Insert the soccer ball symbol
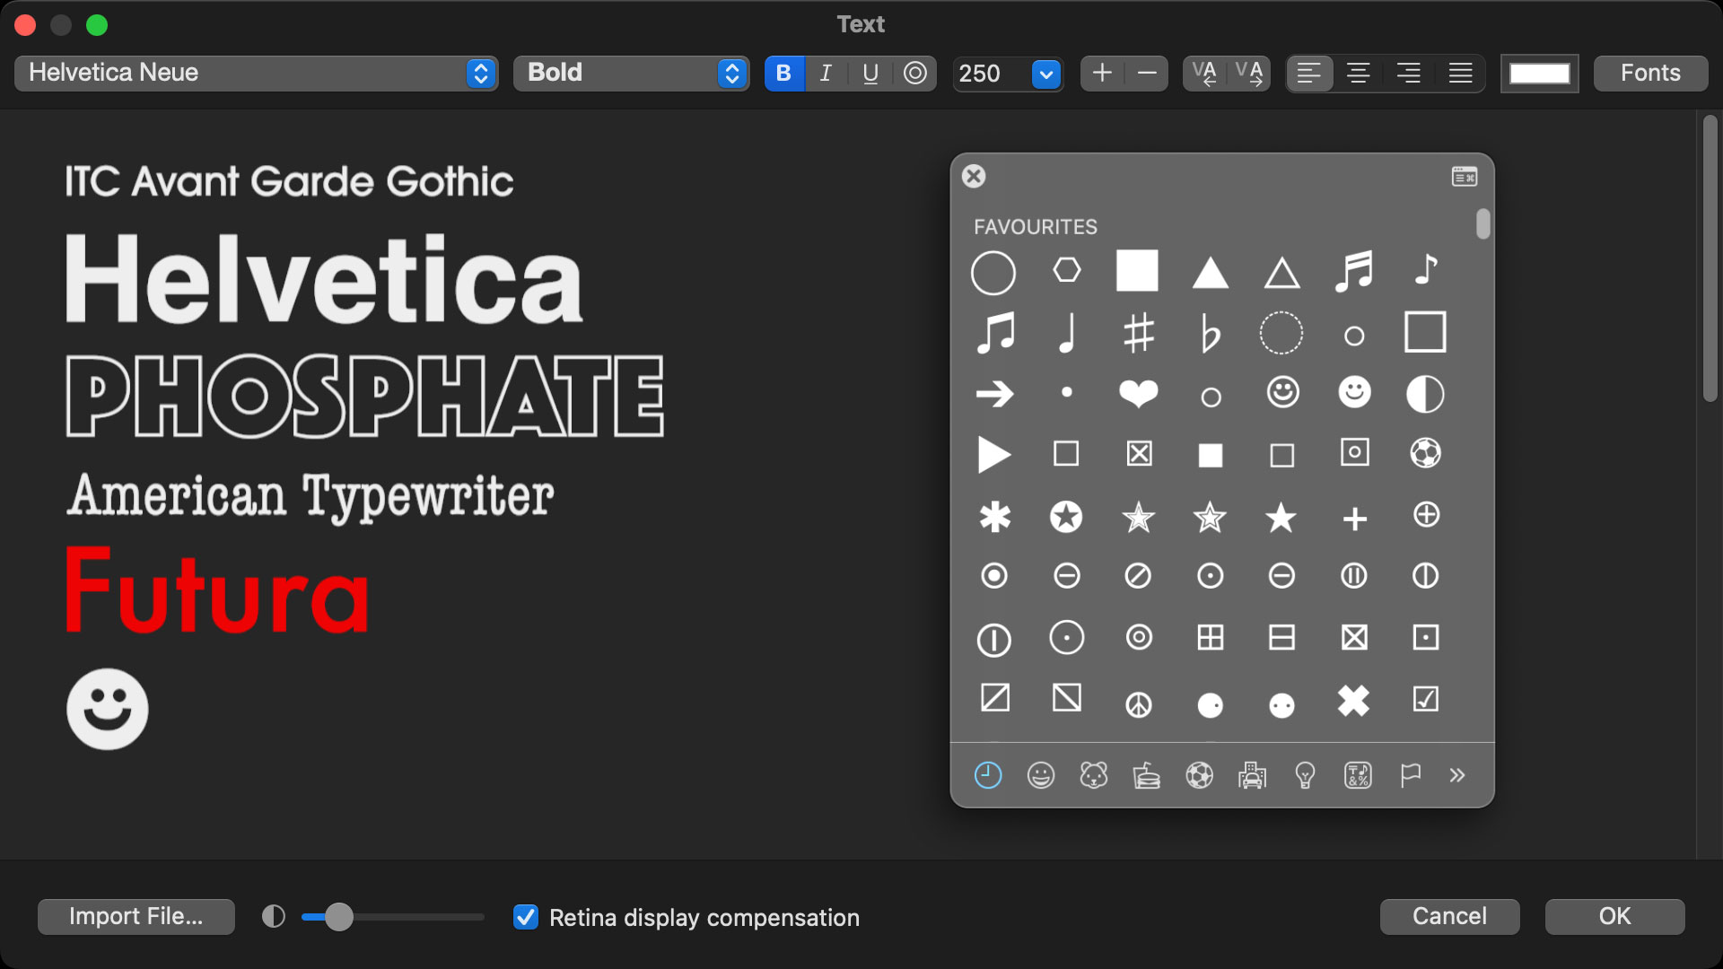Screen dimensions: 1723x969 coord(1425,453)
